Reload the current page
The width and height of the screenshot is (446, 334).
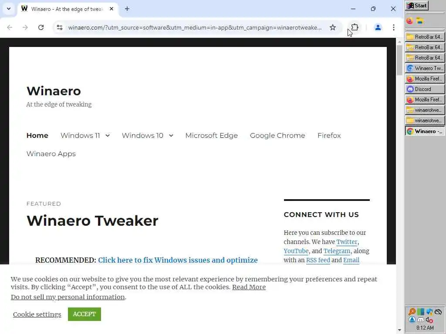(41, 27)
